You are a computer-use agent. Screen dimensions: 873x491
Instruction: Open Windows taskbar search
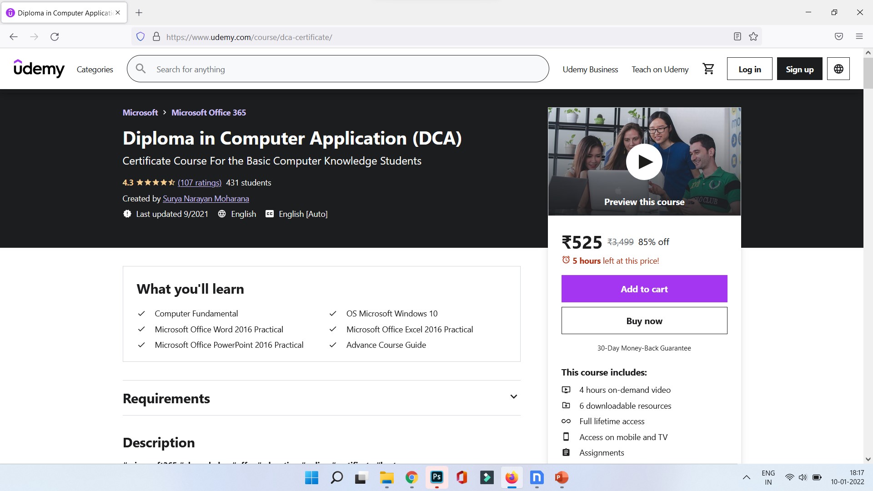point(336,478)
